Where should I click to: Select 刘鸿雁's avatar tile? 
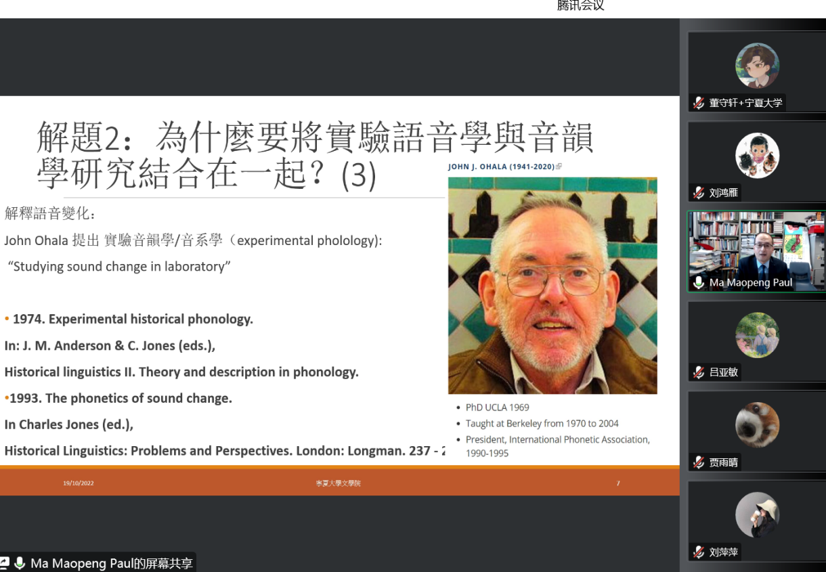(757, 155)
